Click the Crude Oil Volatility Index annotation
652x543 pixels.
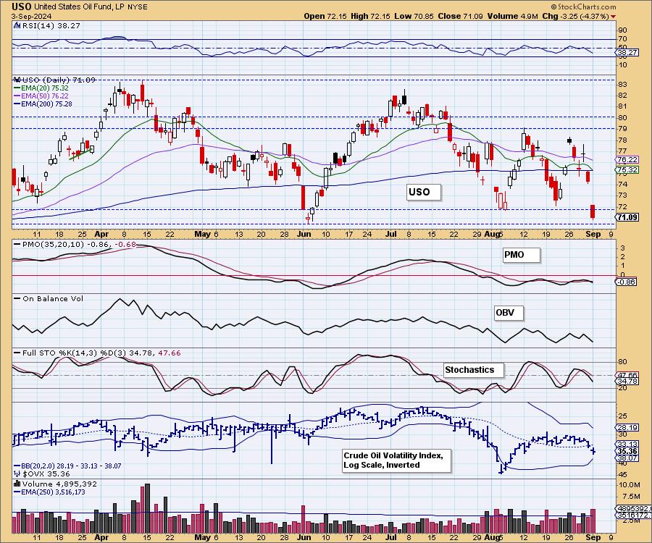point(396,460)
